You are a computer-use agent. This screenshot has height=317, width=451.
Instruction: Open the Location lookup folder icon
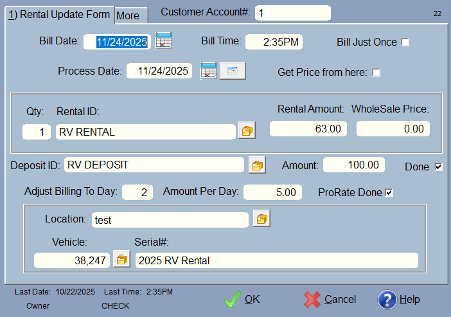(x=261, y=219)
